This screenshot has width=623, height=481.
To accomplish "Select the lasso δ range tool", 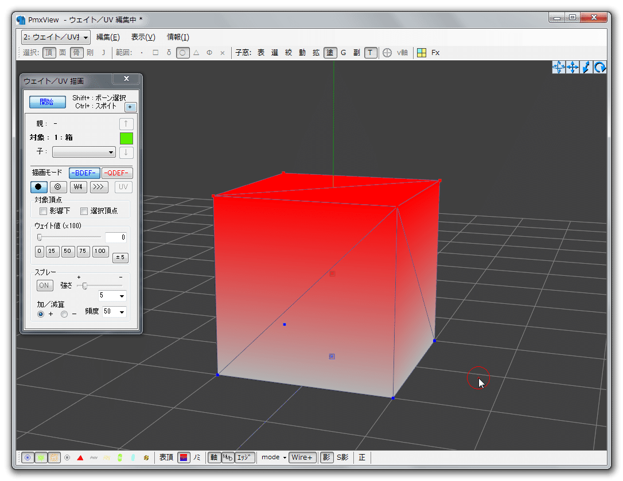I will (x=169, y=52).
